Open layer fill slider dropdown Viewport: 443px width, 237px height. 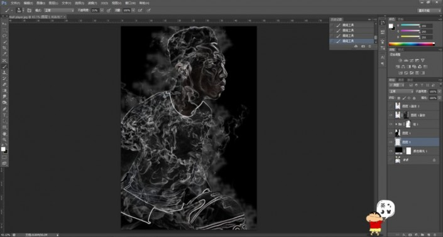point(439,98)
